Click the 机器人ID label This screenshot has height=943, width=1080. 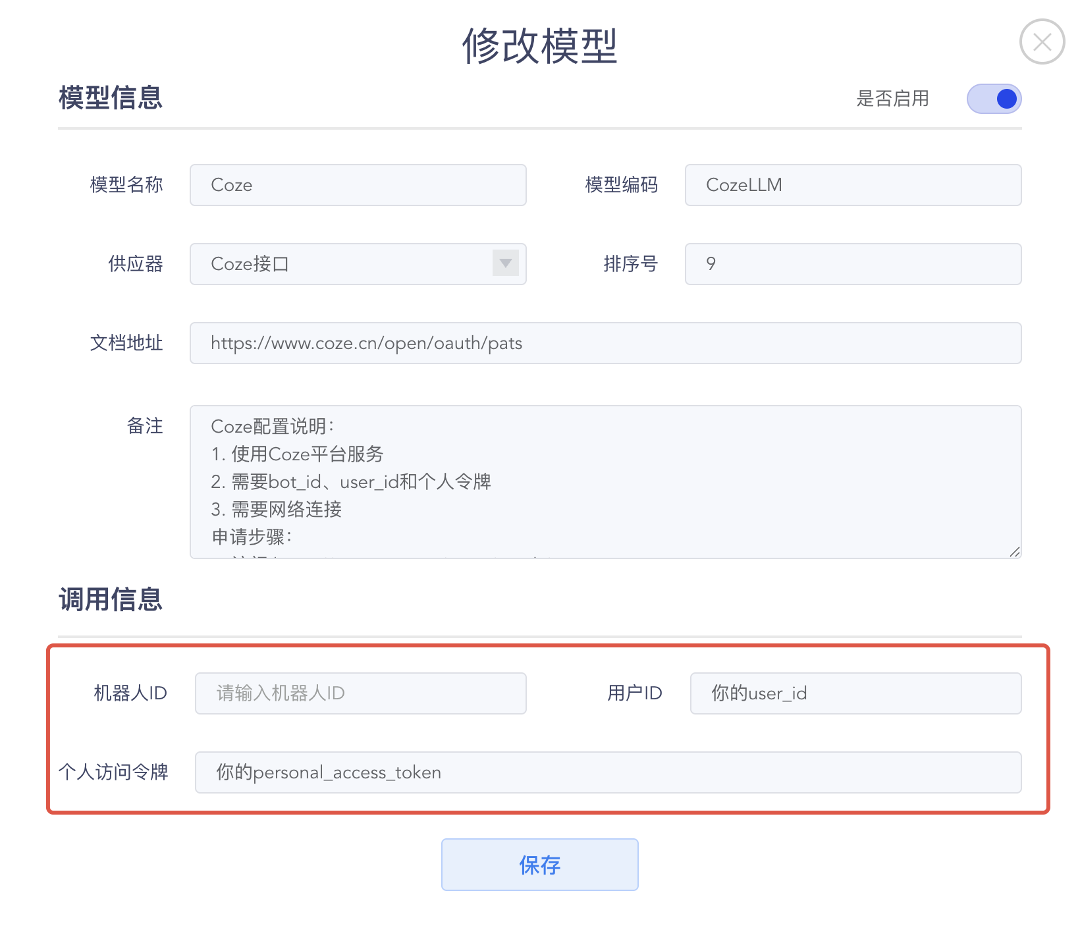tap(130, 693)
